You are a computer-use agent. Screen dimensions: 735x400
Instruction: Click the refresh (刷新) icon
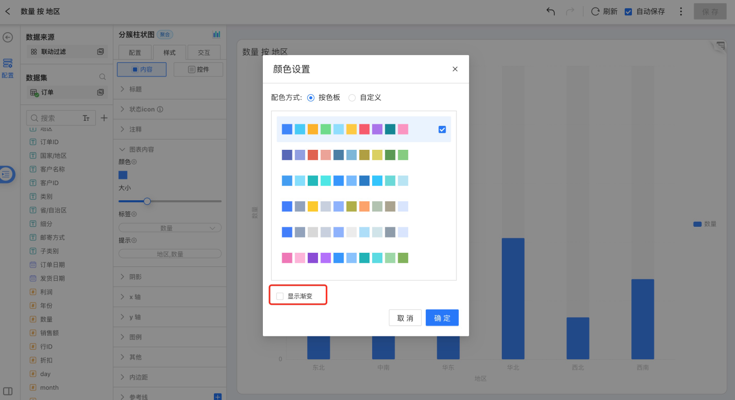coord(595,11)
